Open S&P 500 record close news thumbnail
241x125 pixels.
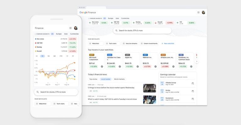coord(149,100)
